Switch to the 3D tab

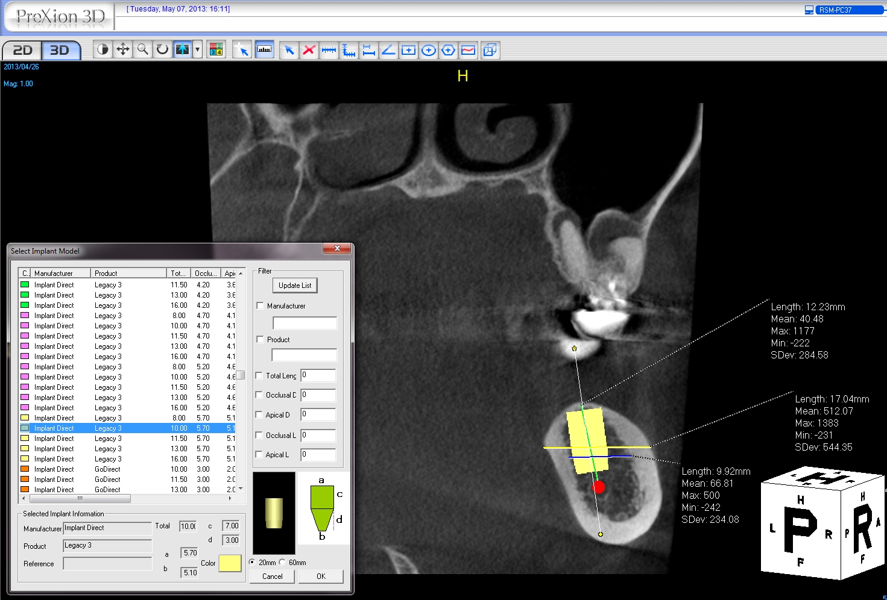[x=60, y=50]
